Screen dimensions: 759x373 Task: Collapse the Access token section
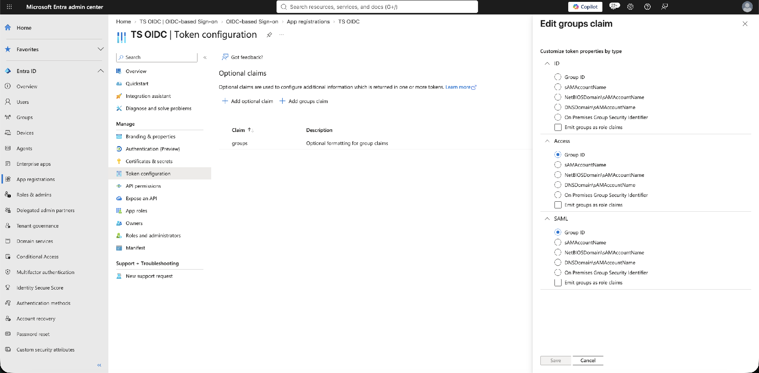pyautogui.click(x=547, y=141)
